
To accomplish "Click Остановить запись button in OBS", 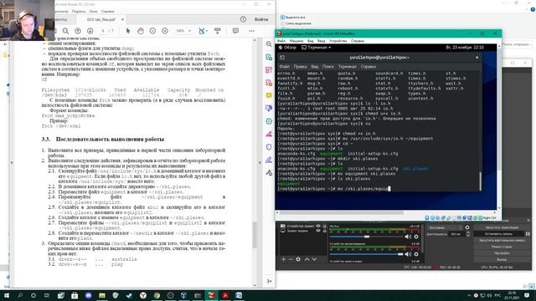I will coord(499,234).
